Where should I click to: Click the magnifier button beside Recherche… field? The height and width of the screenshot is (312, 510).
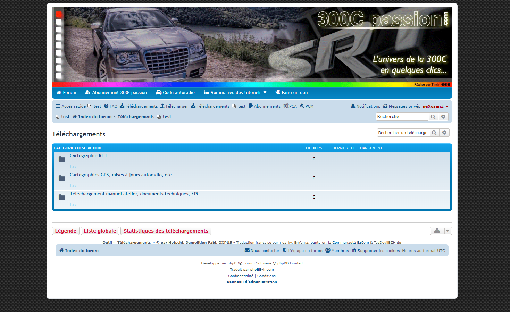click(x=433, y=117)
